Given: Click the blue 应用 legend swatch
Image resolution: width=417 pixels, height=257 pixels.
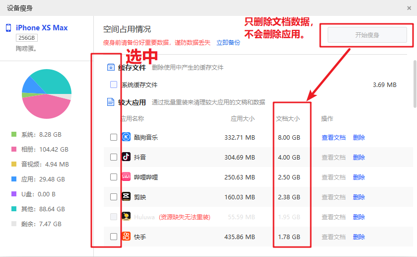Looking at the screenshot, I should (x=14, y=179).
